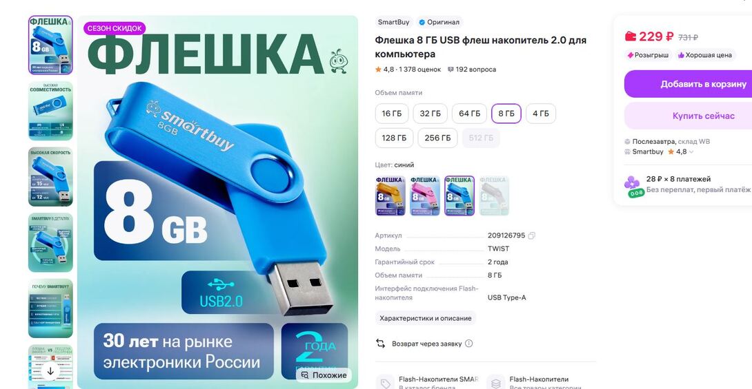
Task: Expand Smartbuy seller rating chevron
Action: [691, 152]
